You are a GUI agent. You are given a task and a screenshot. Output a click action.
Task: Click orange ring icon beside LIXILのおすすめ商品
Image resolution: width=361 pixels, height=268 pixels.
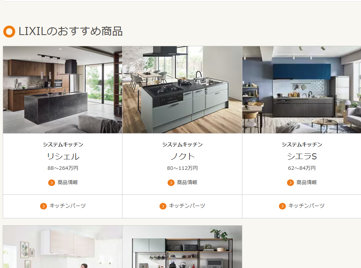9,32
